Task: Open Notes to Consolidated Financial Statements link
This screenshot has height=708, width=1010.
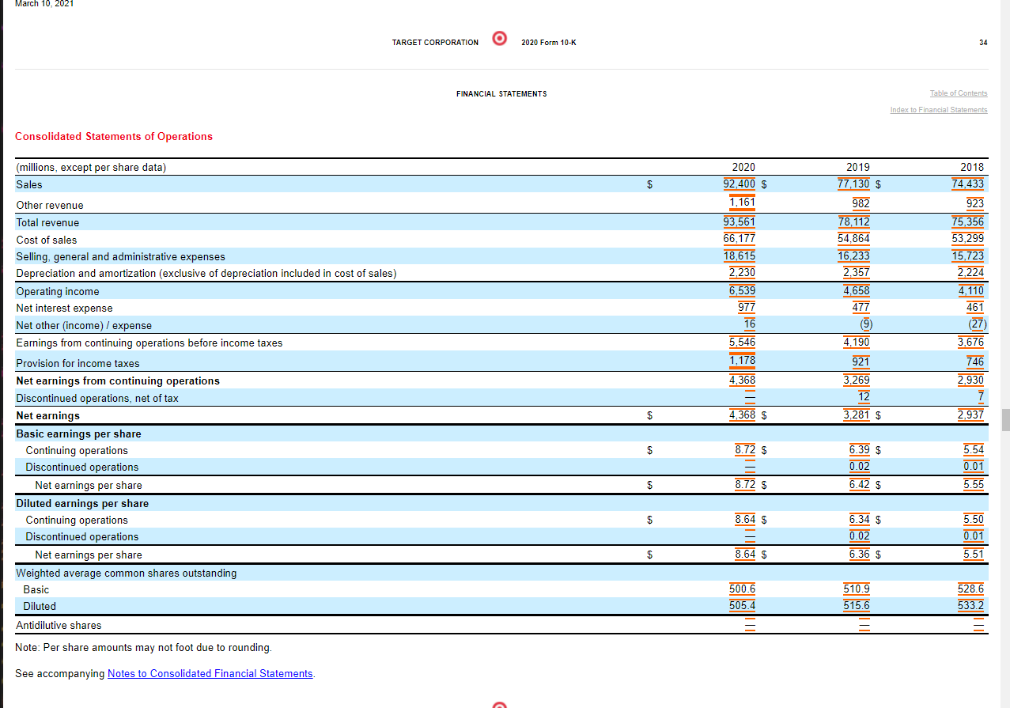Action: 210,673
